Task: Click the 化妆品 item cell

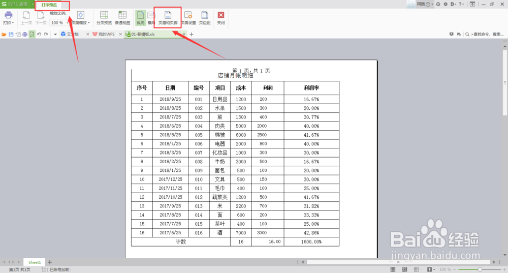Action: click(x=219, y=153)
